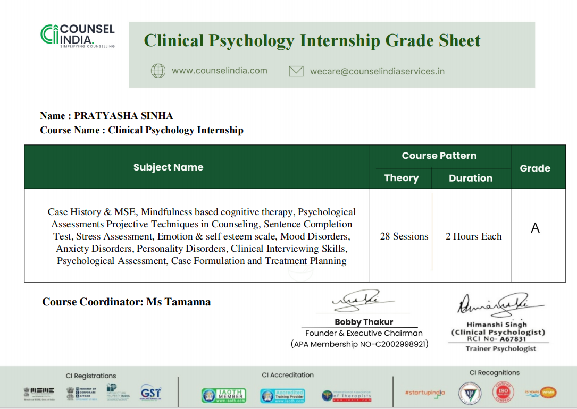Viewport: 577px width, 409px height.
Task: Click the wecare@counselindiaservices.in email address
Action: coord(377,71)
